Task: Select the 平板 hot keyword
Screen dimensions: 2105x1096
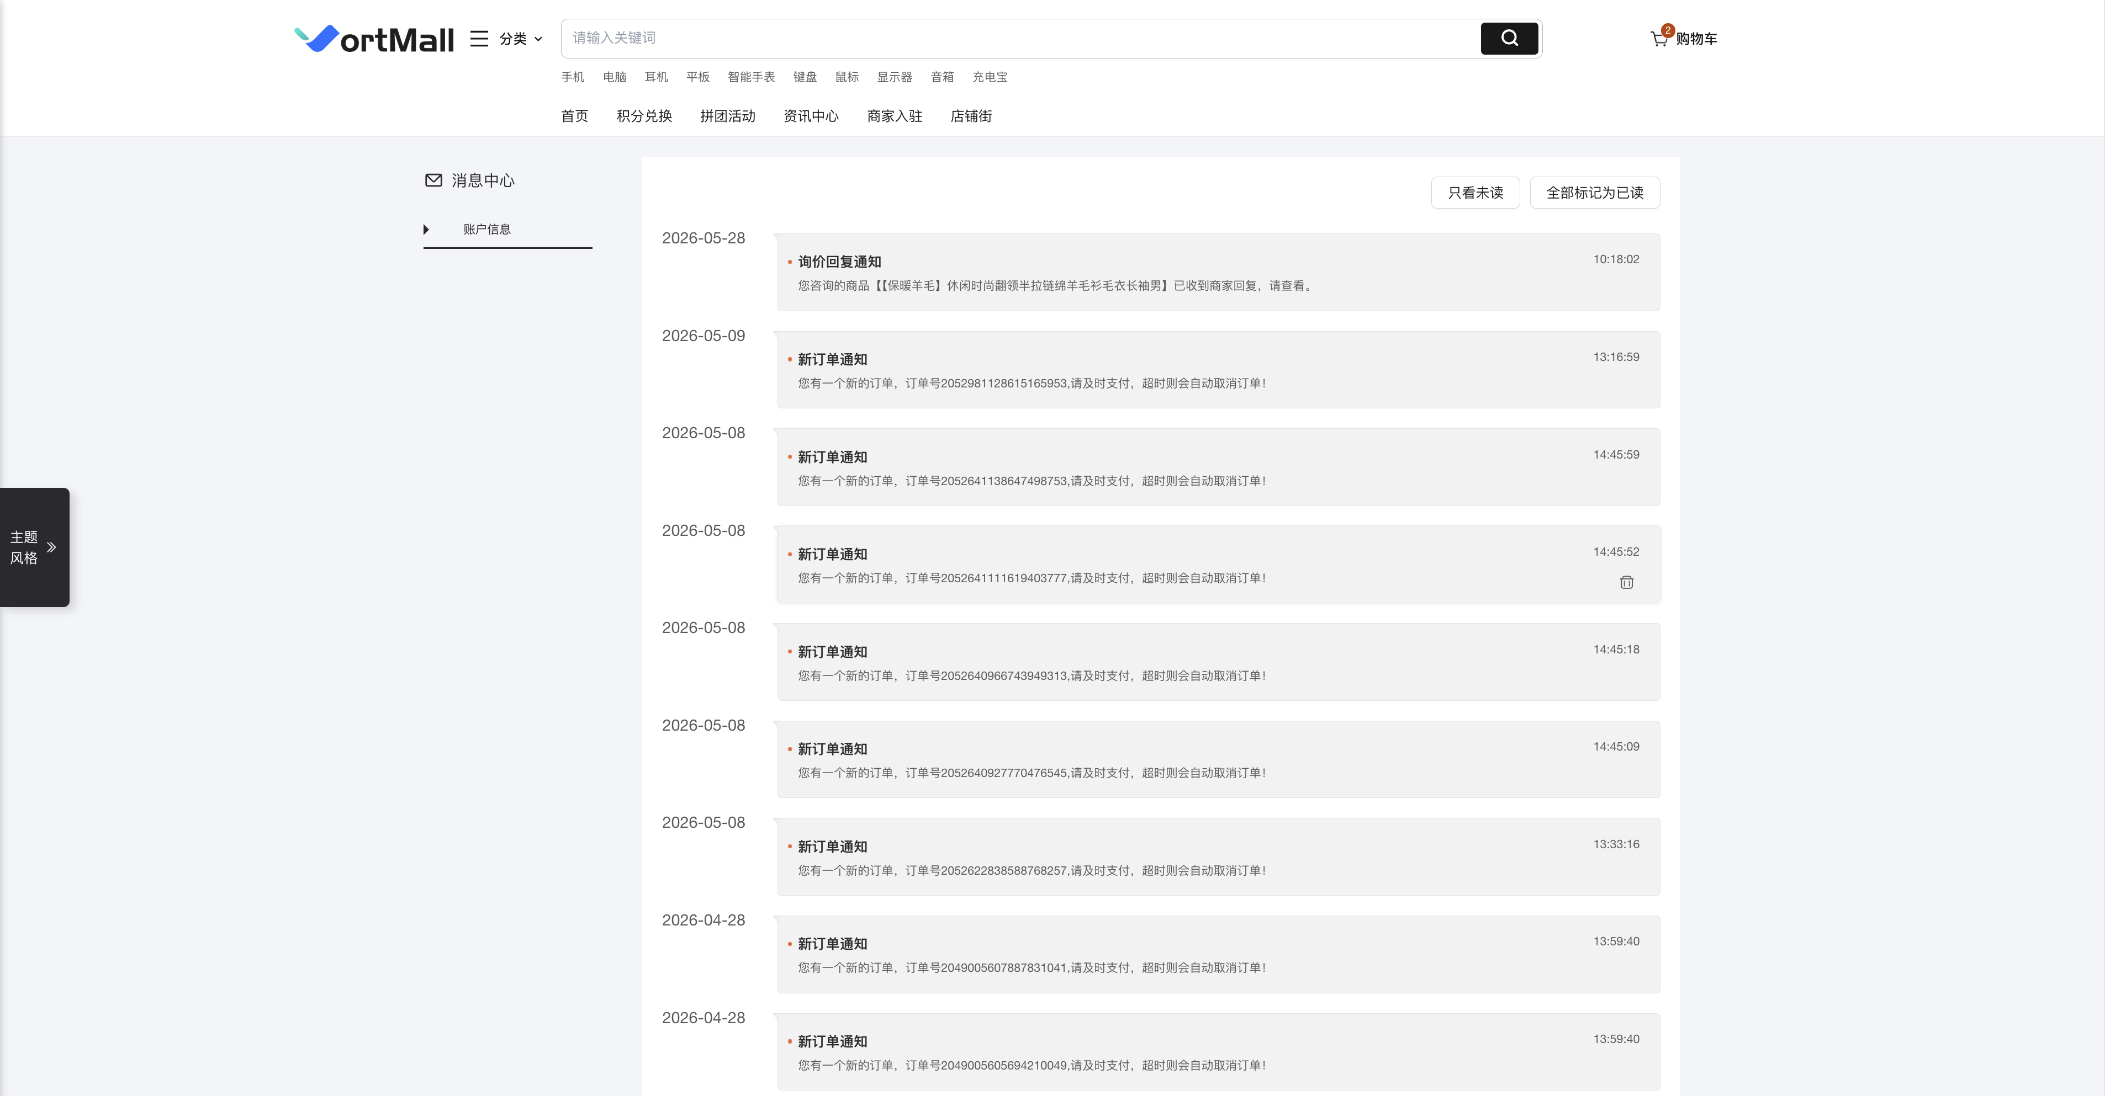Action: click(698, 77)
